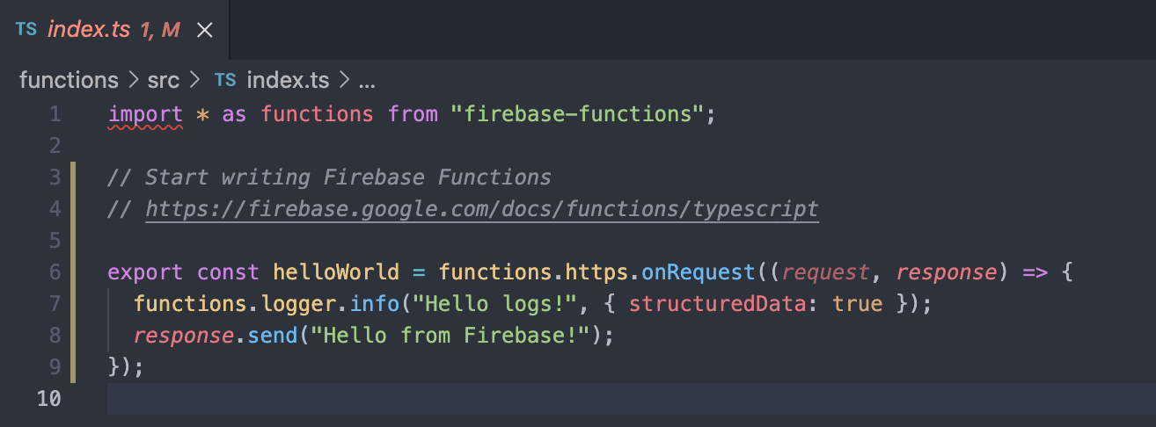Click the "Hello from Firebase!" string
This screenshot has height=427, width=1156.
pyautogui.click(x=450, y=336)
